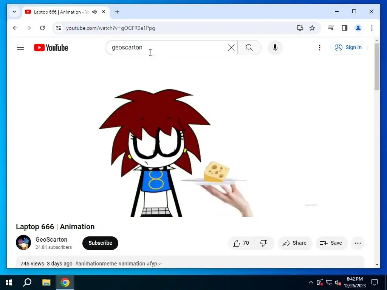Start voice search with the microphone icon
Screen dimensions: 387x290
275,48
